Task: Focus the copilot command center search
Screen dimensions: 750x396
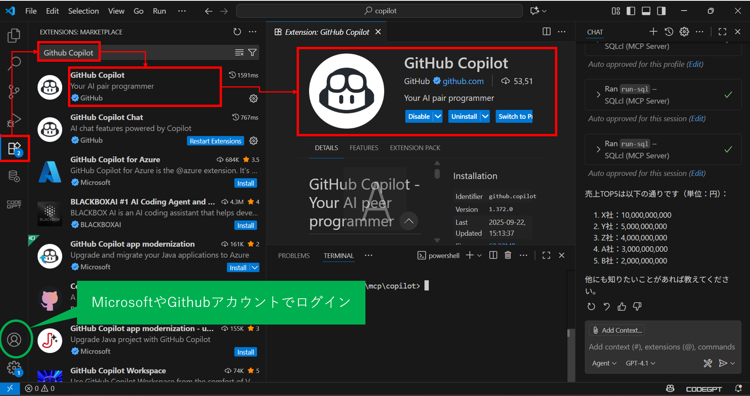Action: coord(379,11)
